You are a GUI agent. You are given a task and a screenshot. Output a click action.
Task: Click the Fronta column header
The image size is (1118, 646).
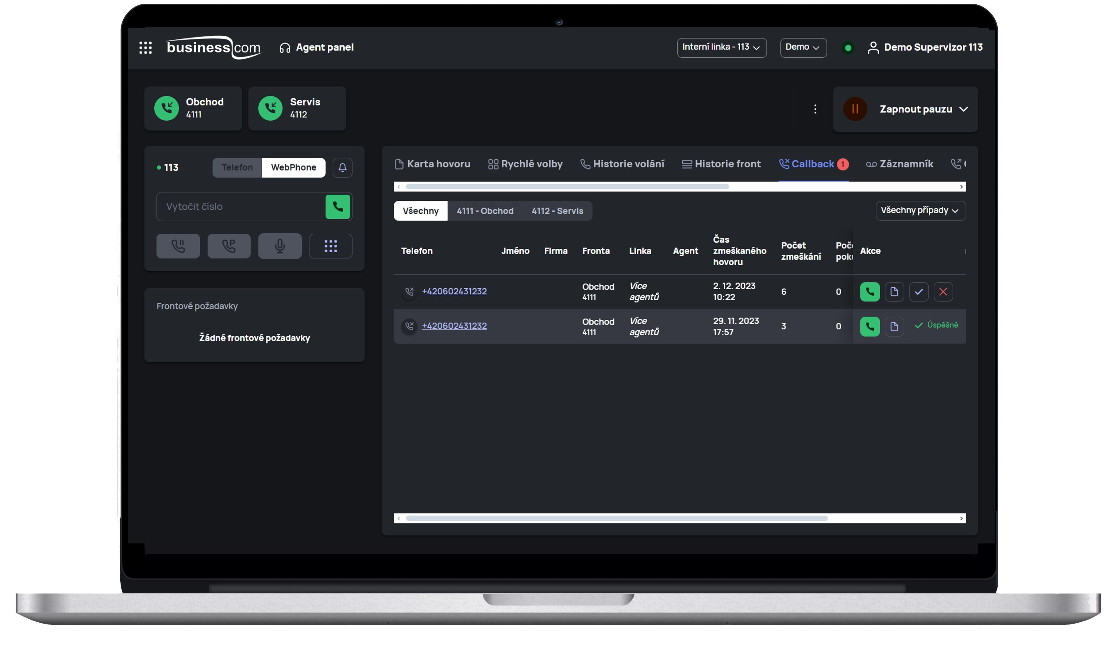tap(596, 251)
